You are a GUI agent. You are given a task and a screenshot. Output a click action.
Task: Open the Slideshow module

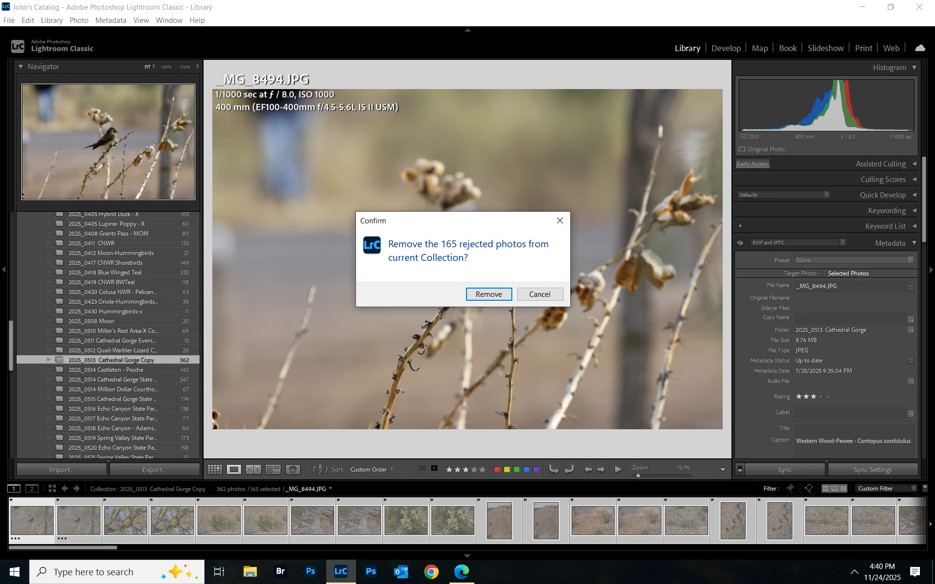point(825,48)
